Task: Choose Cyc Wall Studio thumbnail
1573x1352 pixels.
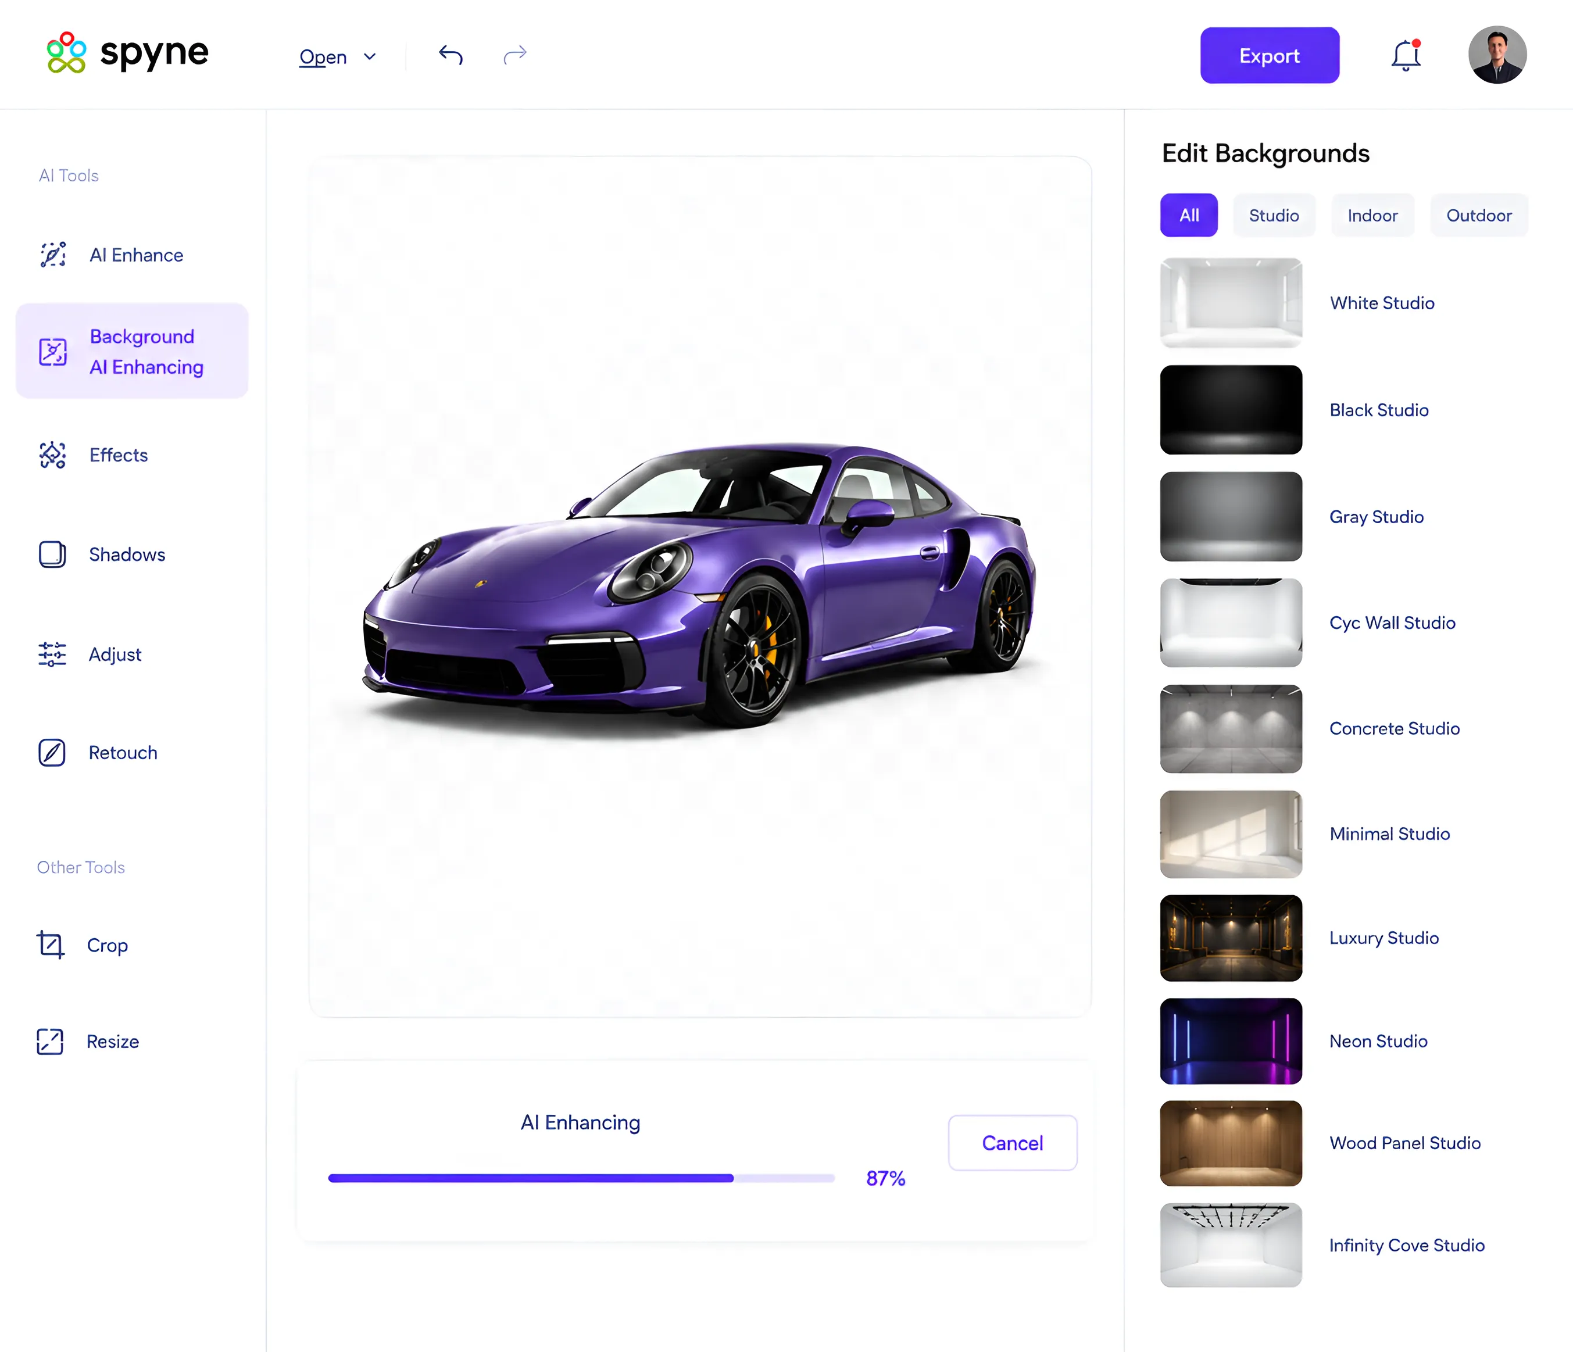Action: point(1231,623)
